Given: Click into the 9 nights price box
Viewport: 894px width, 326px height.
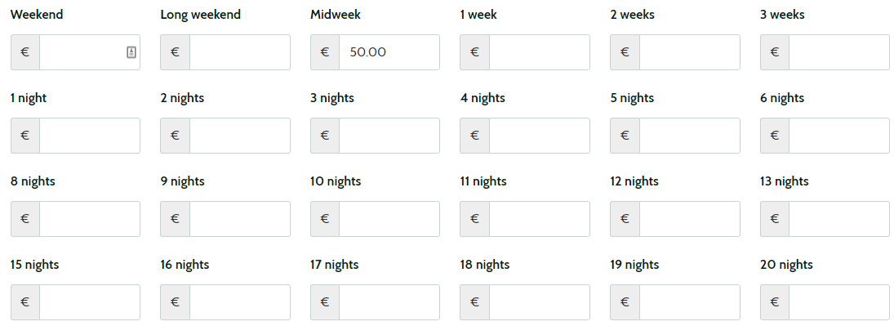Looking at the screenshot, I should tap(239, 219).
